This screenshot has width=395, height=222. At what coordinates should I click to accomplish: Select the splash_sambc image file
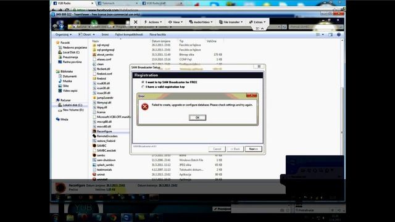point(103,165)
